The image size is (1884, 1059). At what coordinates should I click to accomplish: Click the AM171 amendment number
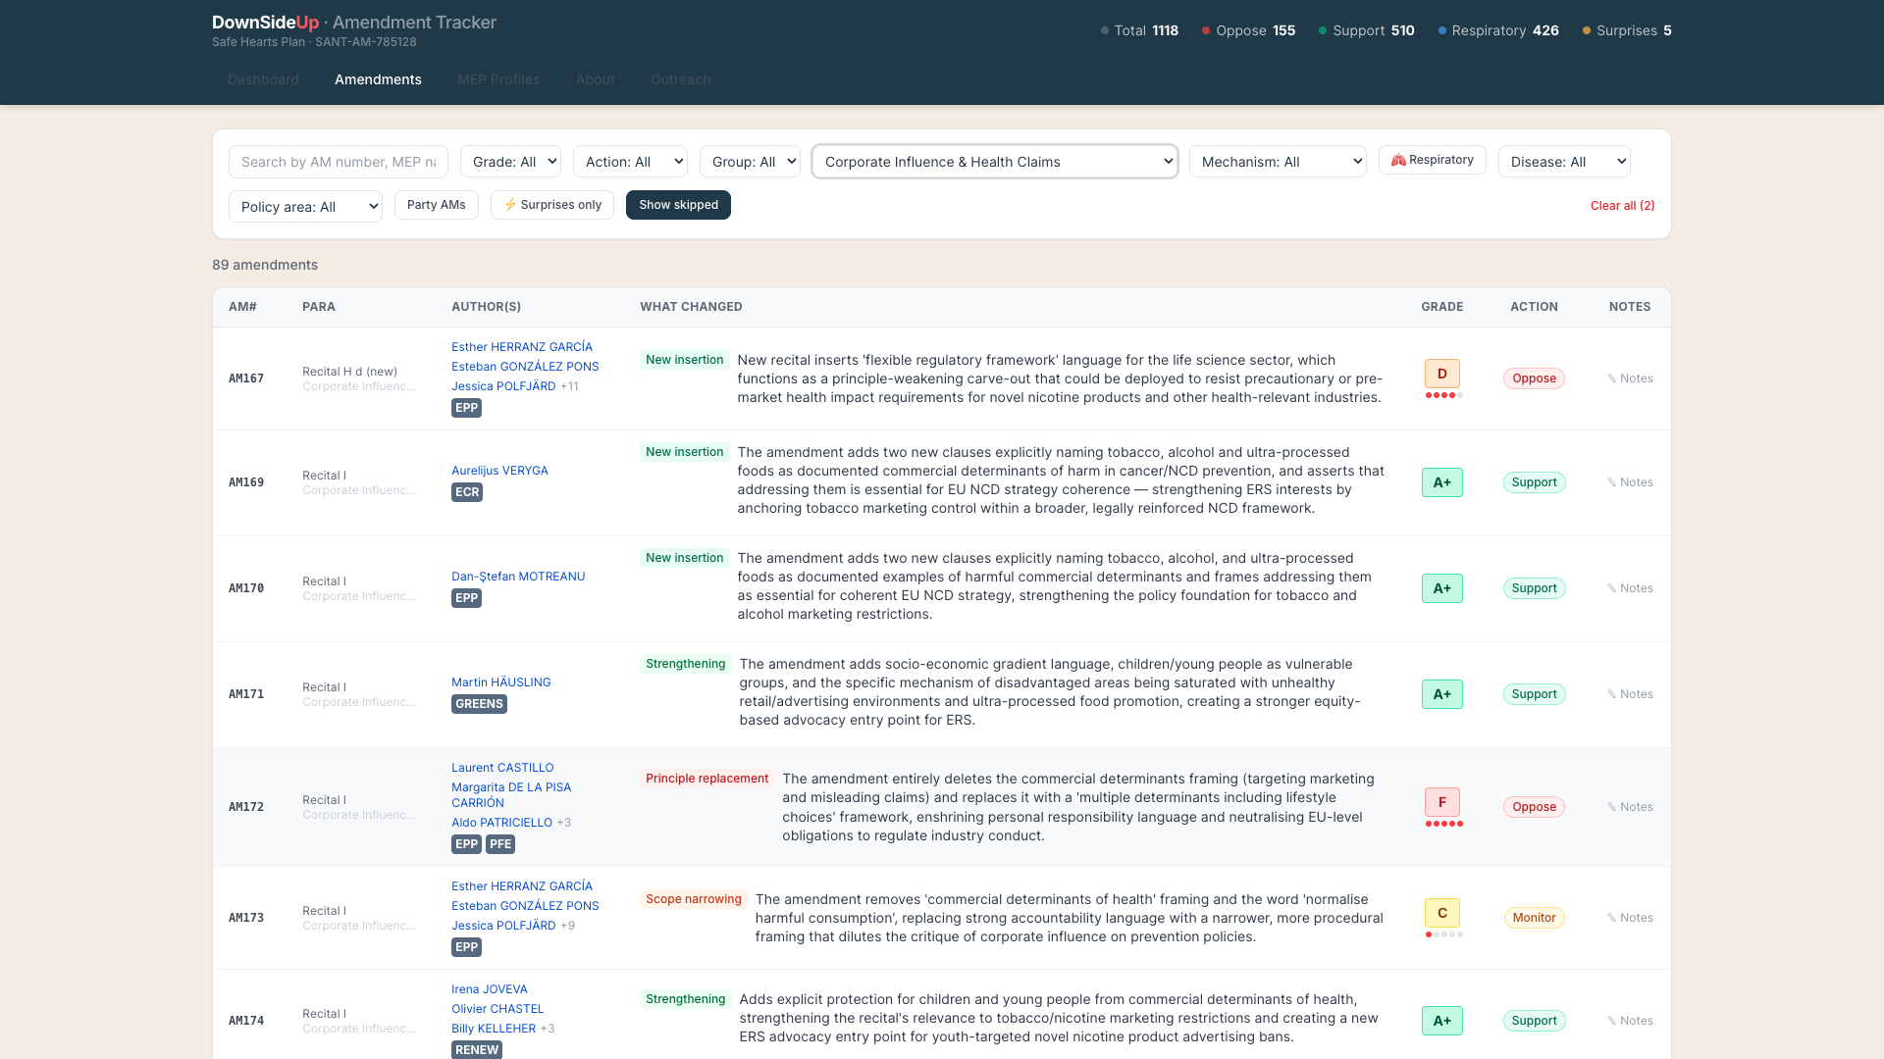click(x=246, y=694)
